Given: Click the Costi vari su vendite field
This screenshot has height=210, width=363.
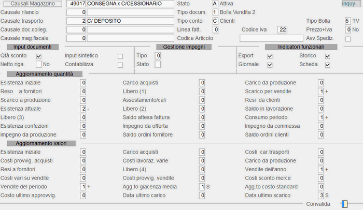Looking at the screenshot, I should click(x=83, y=178).
